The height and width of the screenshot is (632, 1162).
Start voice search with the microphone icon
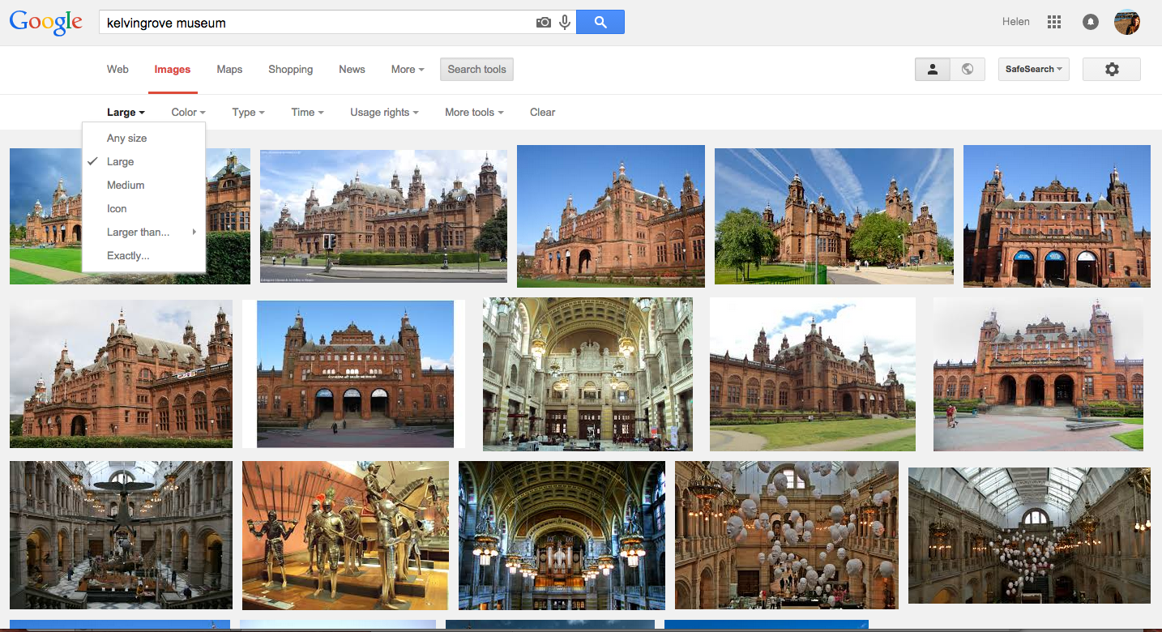(564, 22)
